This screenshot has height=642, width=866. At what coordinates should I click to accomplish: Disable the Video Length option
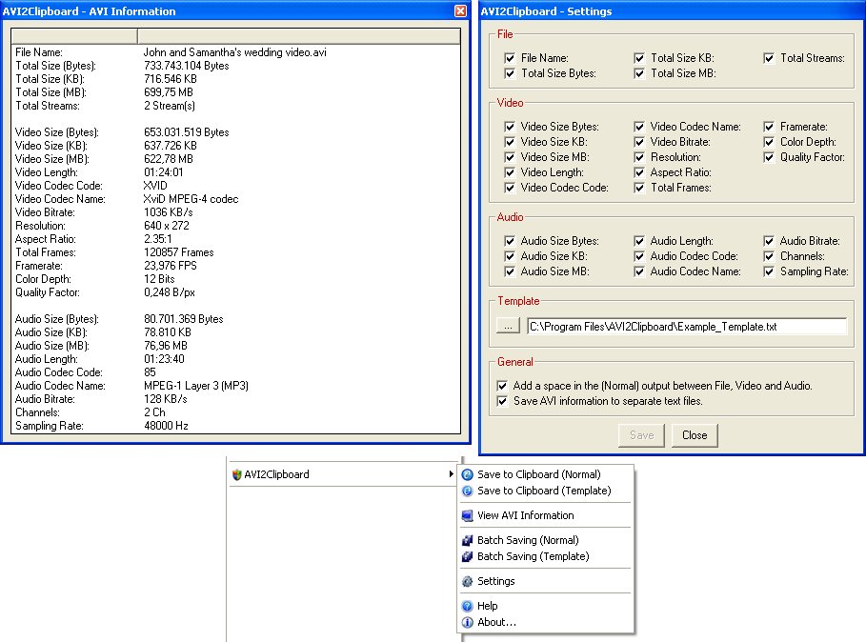(510, 172)
